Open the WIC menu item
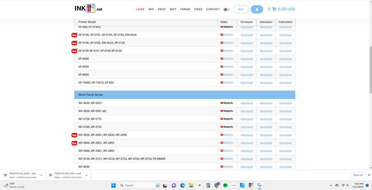Screen dimensions: 372x190 151,9
